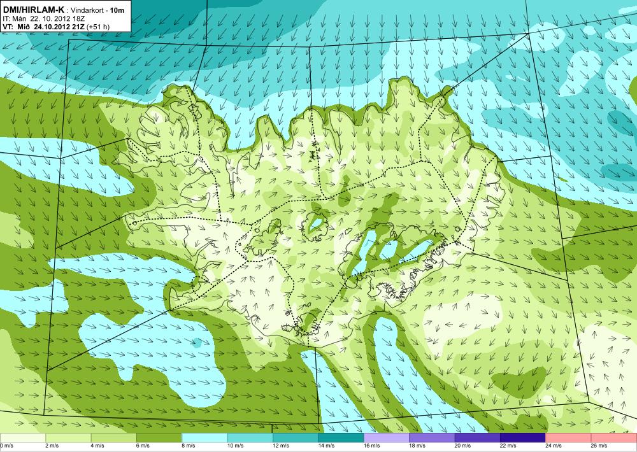
Task: Select the salmon legend swatch at 26 m/s
Action: click(x=614, y=438)
